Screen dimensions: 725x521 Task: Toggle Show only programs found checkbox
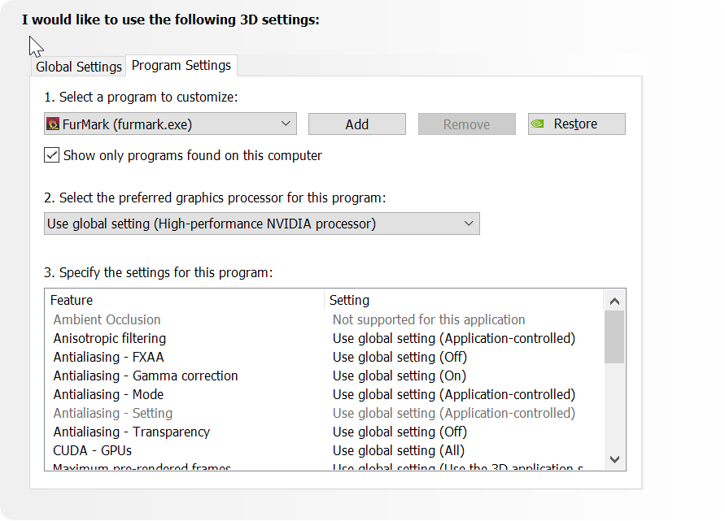tap(51, 155)
